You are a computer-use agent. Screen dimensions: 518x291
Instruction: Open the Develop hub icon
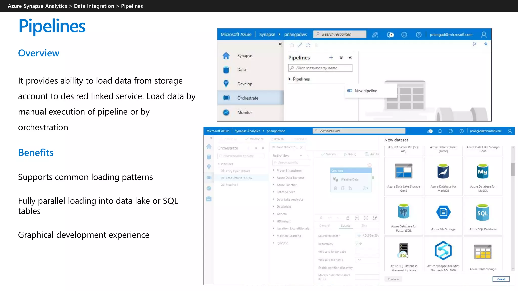click(226, 84)
